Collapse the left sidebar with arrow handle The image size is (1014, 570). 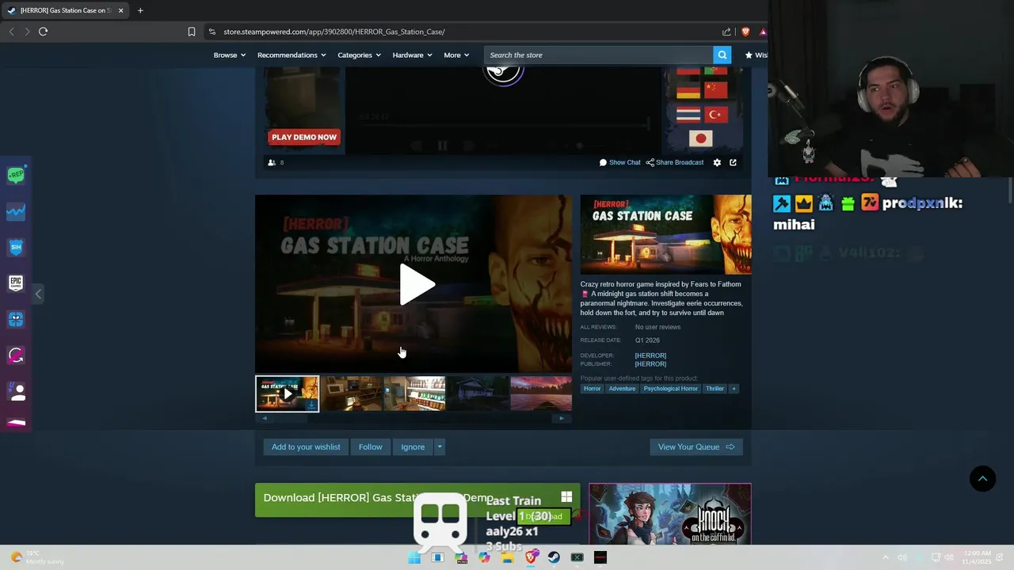click(x=38, y=294)
